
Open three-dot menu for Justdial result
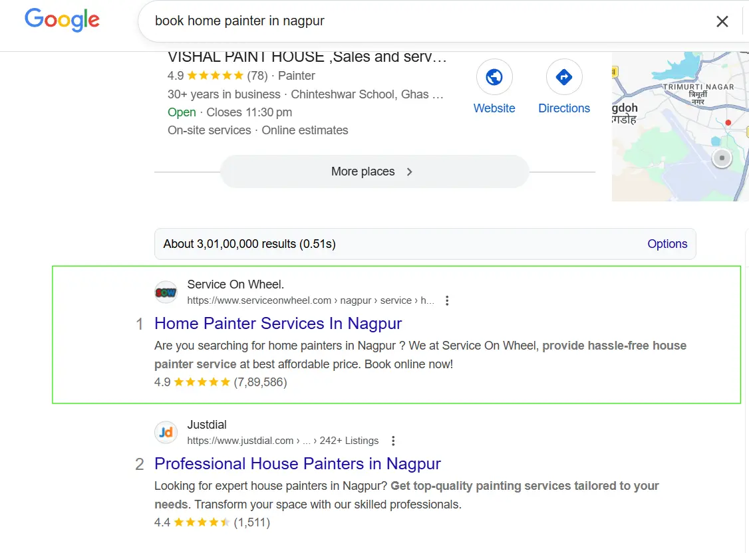[x=393, y=441]
